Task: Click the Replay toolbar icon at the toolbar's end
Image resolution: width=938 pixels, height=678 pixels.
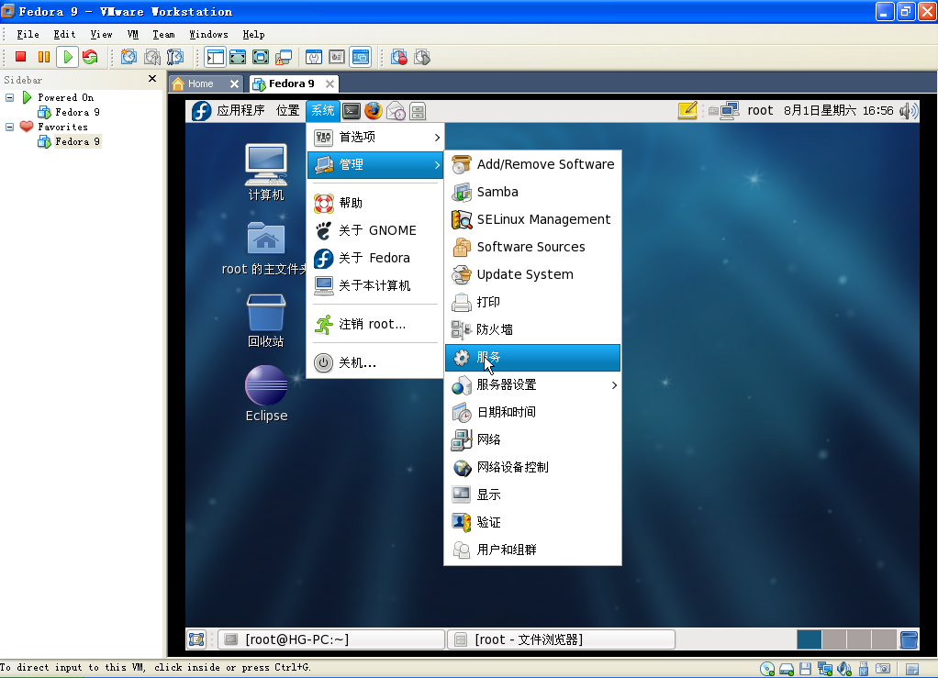Action: [x=422, y=57]
